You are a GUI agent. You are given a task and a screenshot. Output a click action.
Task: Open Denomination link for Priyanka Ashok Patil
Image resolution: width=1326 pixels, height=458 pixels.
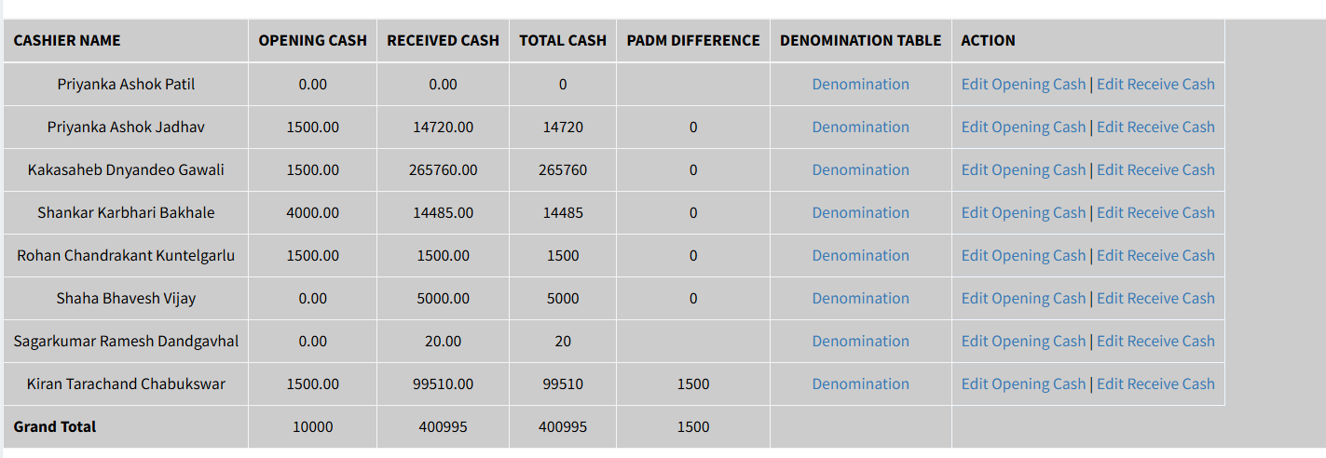[860, 84]
